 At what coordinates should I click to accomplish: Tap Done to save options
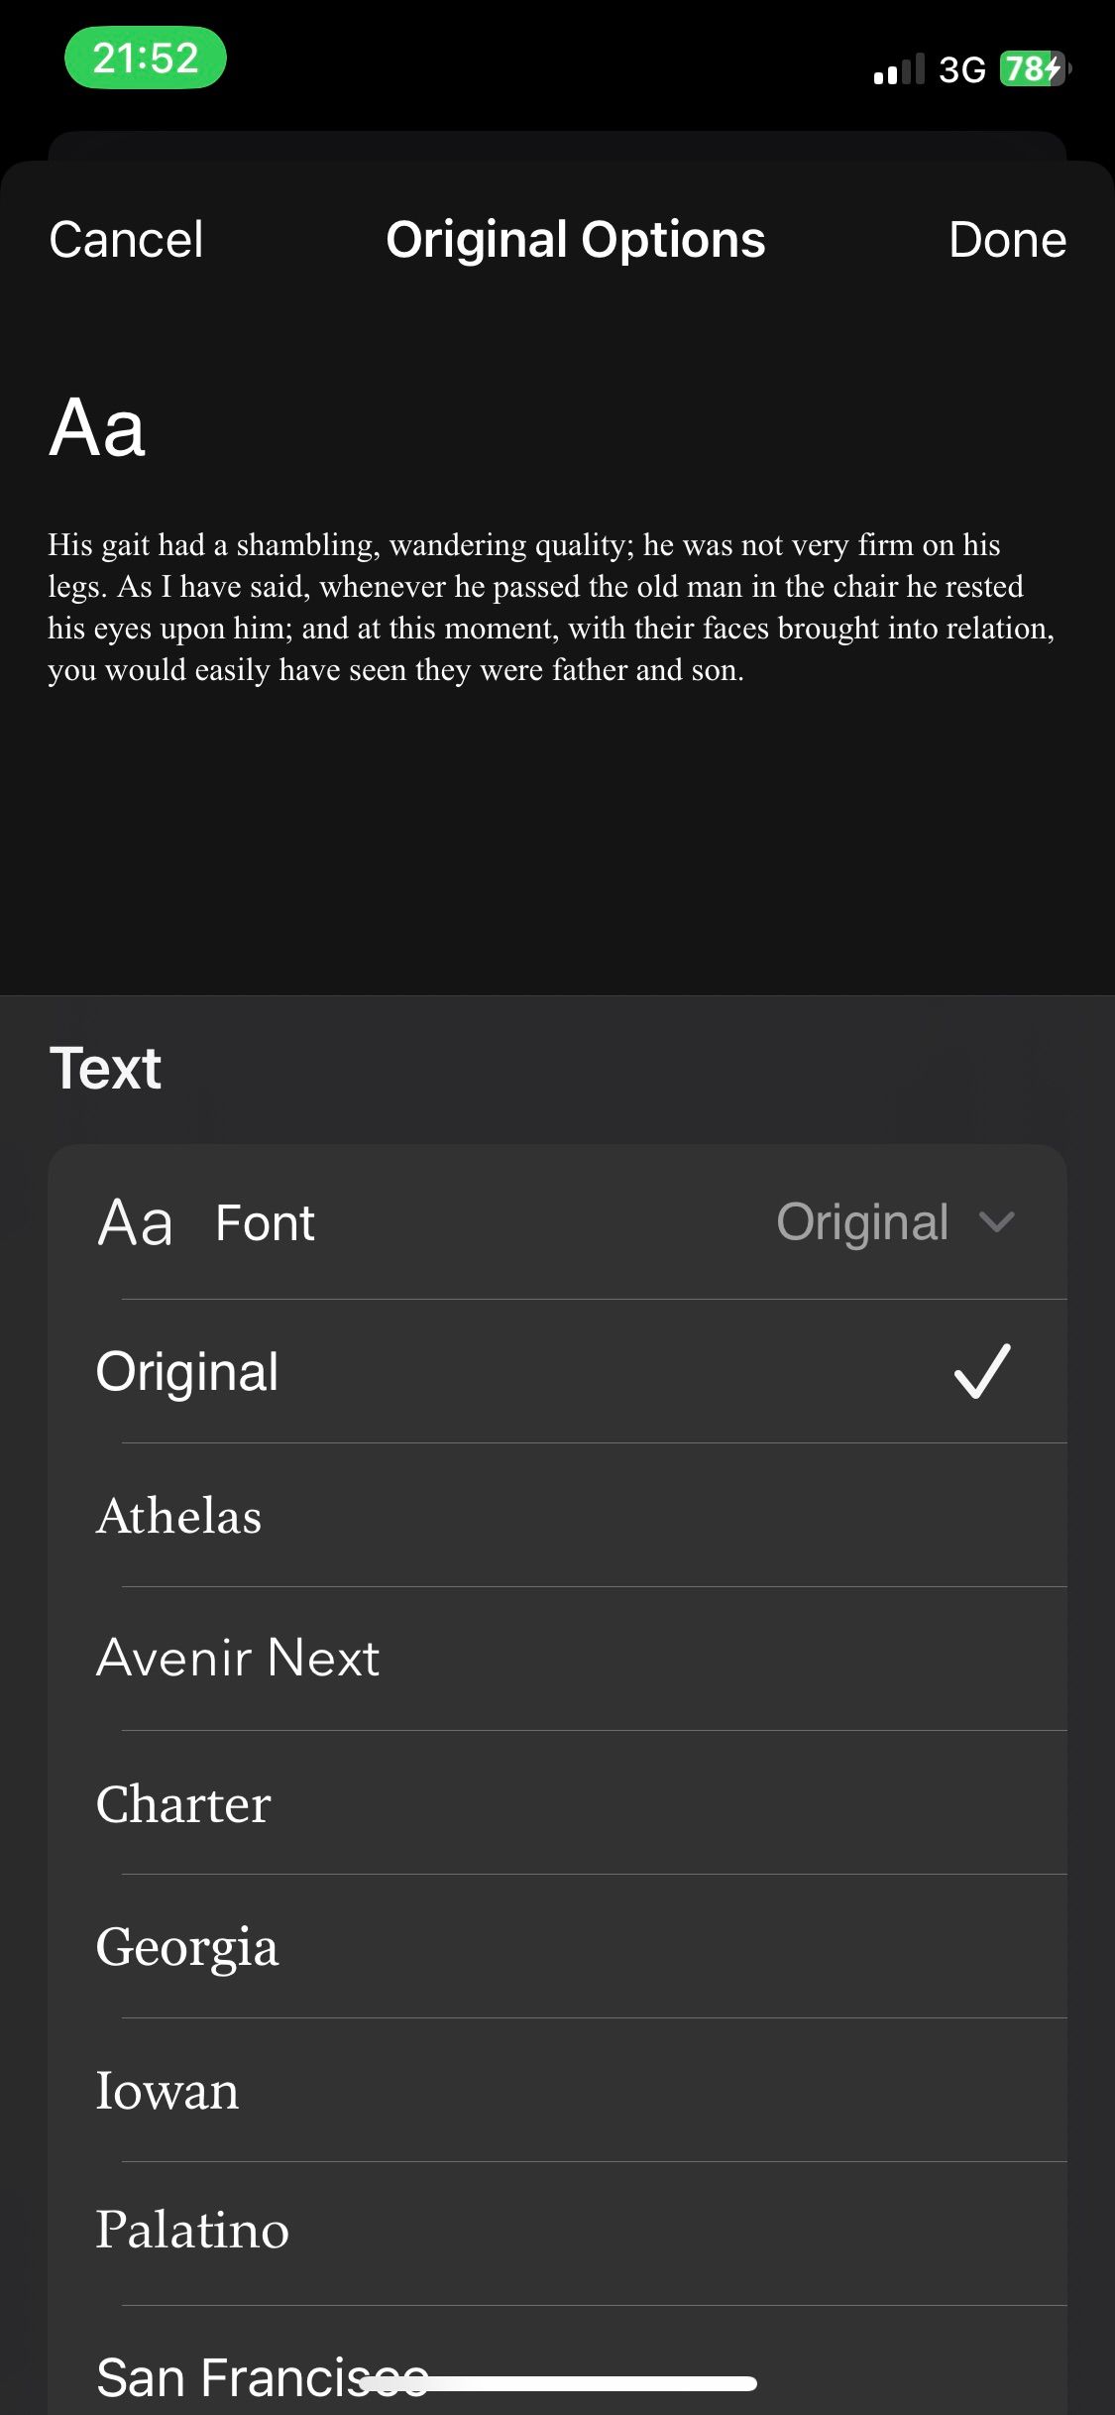pos(1007,240)
